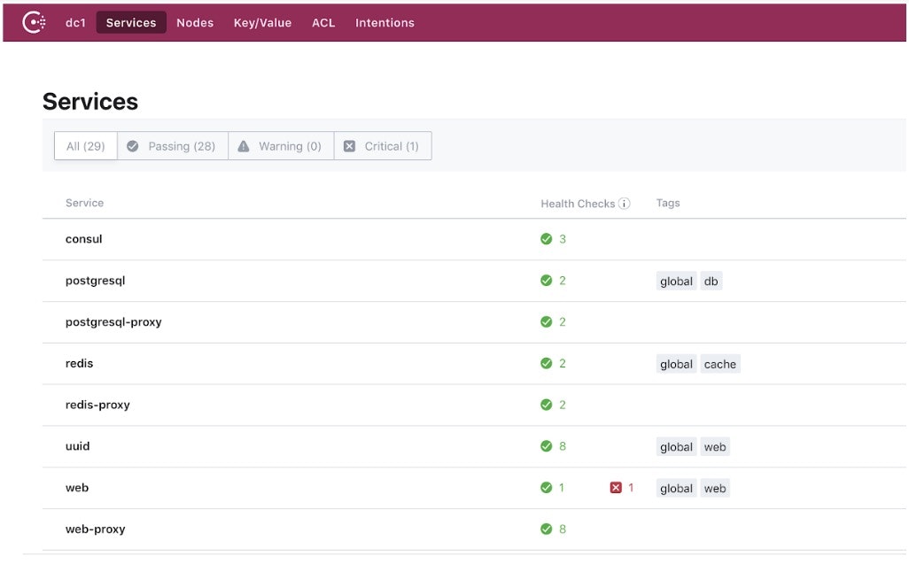Switch to the Nodes tab
The image size is (909, 564).
195,23
